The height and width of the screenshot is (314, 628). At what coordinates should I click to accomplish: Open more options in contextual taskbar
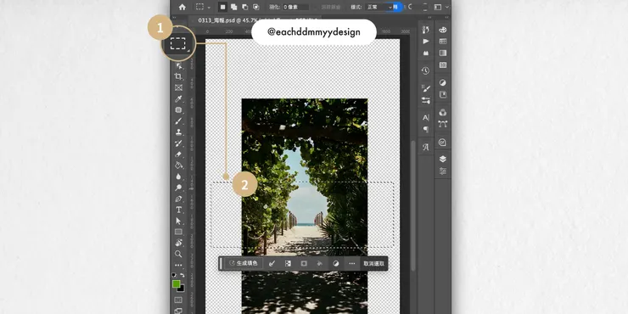point(352,264)
